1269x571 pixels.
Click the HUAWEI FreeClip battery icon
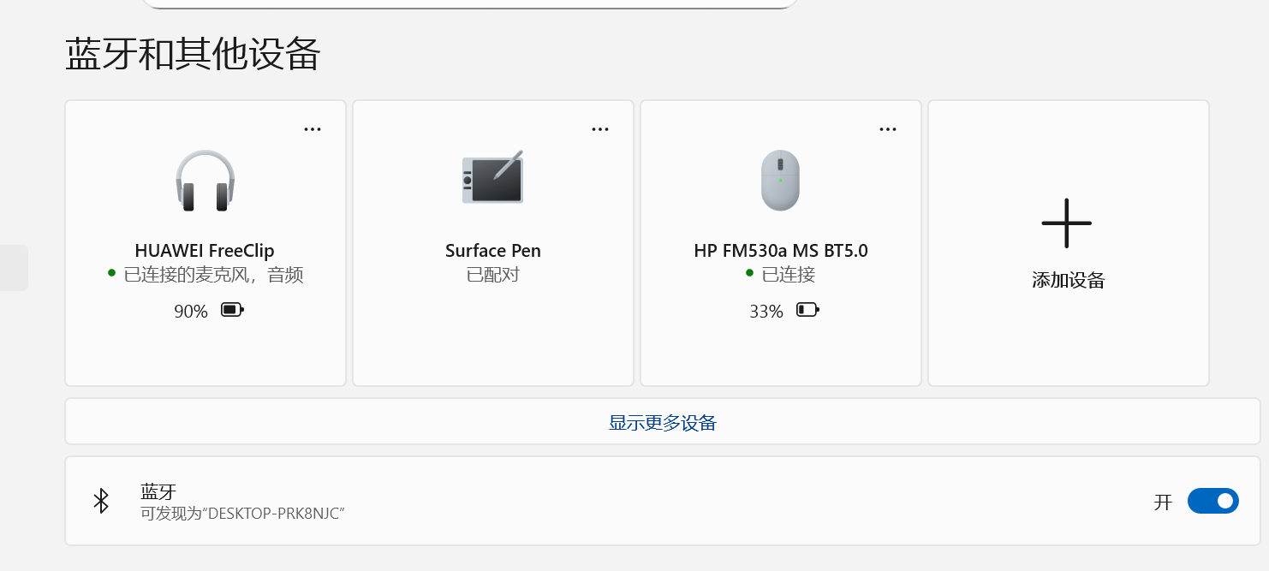(x=232, y=310)
